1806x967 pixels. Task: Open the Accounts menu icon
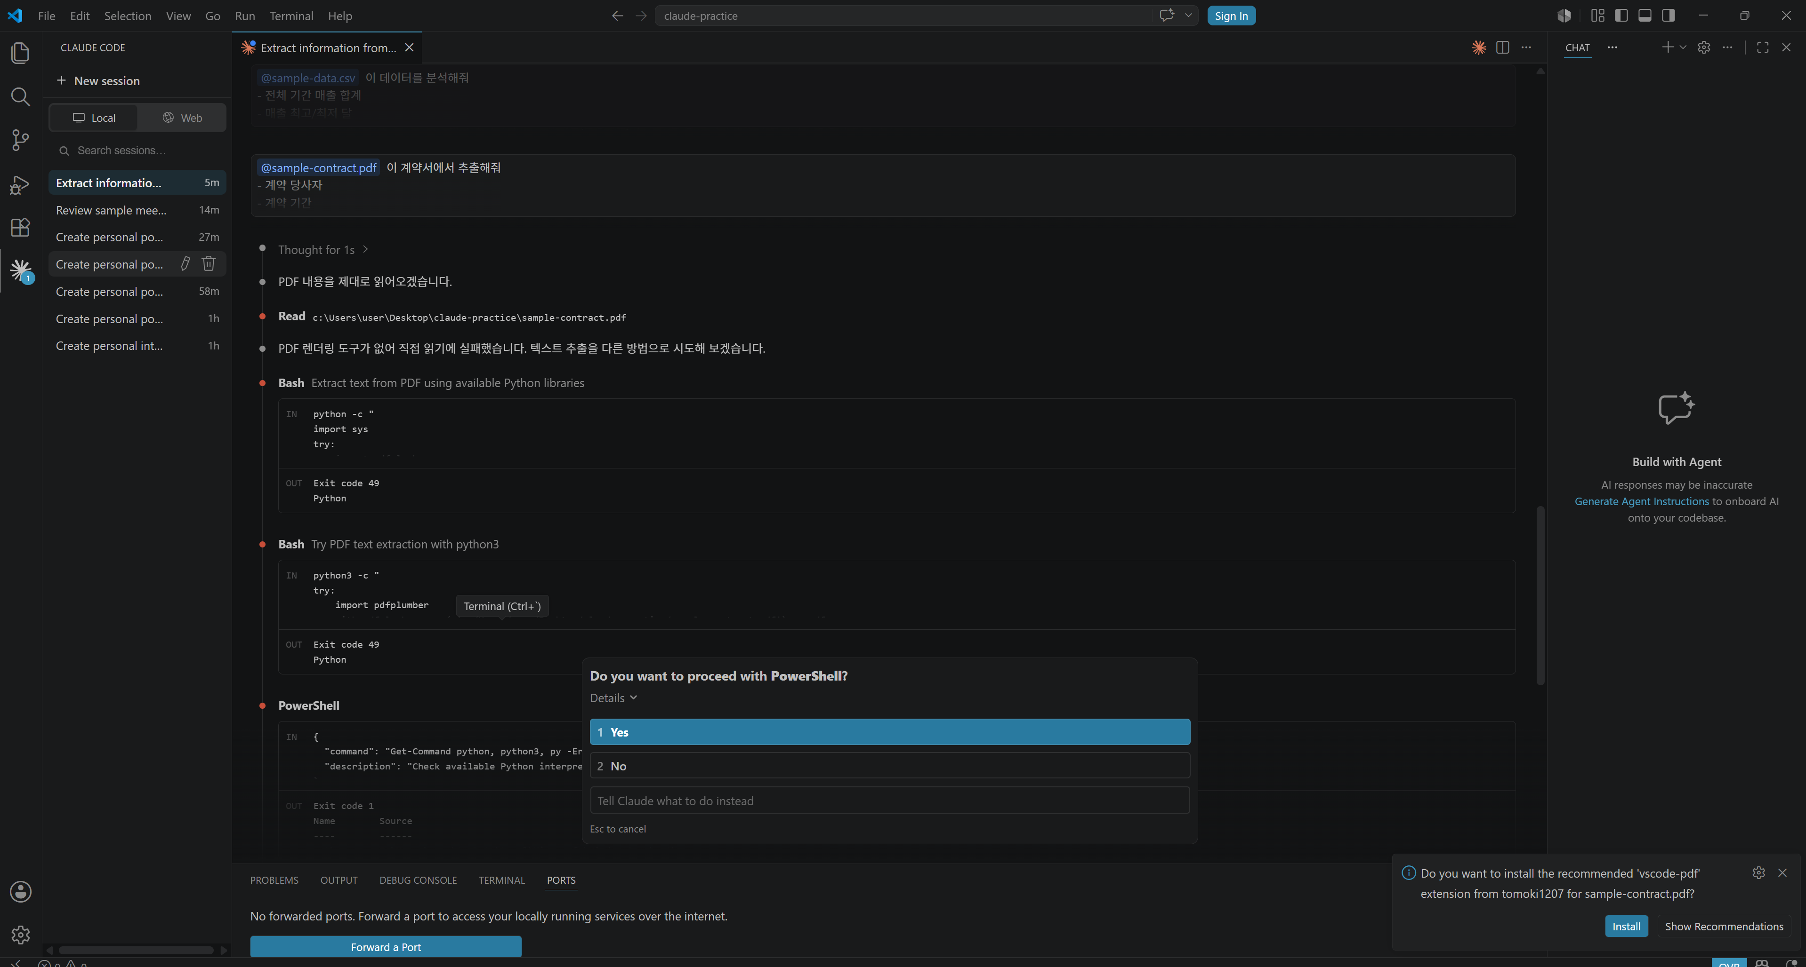pos(20,891)
